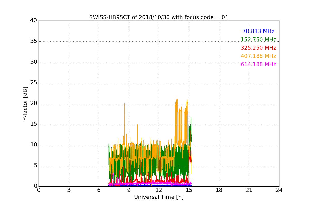Click the 'Y-factor [dB]' axis label
Screen dimensions: 310x207
pos(25,103)
